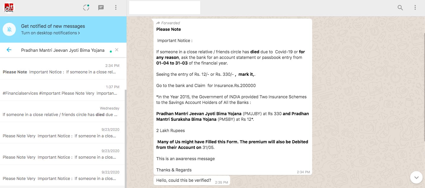Go back from search with the arrow
The height and width of the screenshot is (188, 425).
[x=9, y=50]
